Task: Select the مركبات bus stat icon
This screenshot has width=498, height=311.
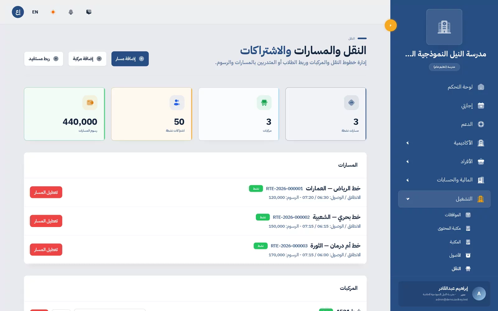Action: [x=264, y=103]
